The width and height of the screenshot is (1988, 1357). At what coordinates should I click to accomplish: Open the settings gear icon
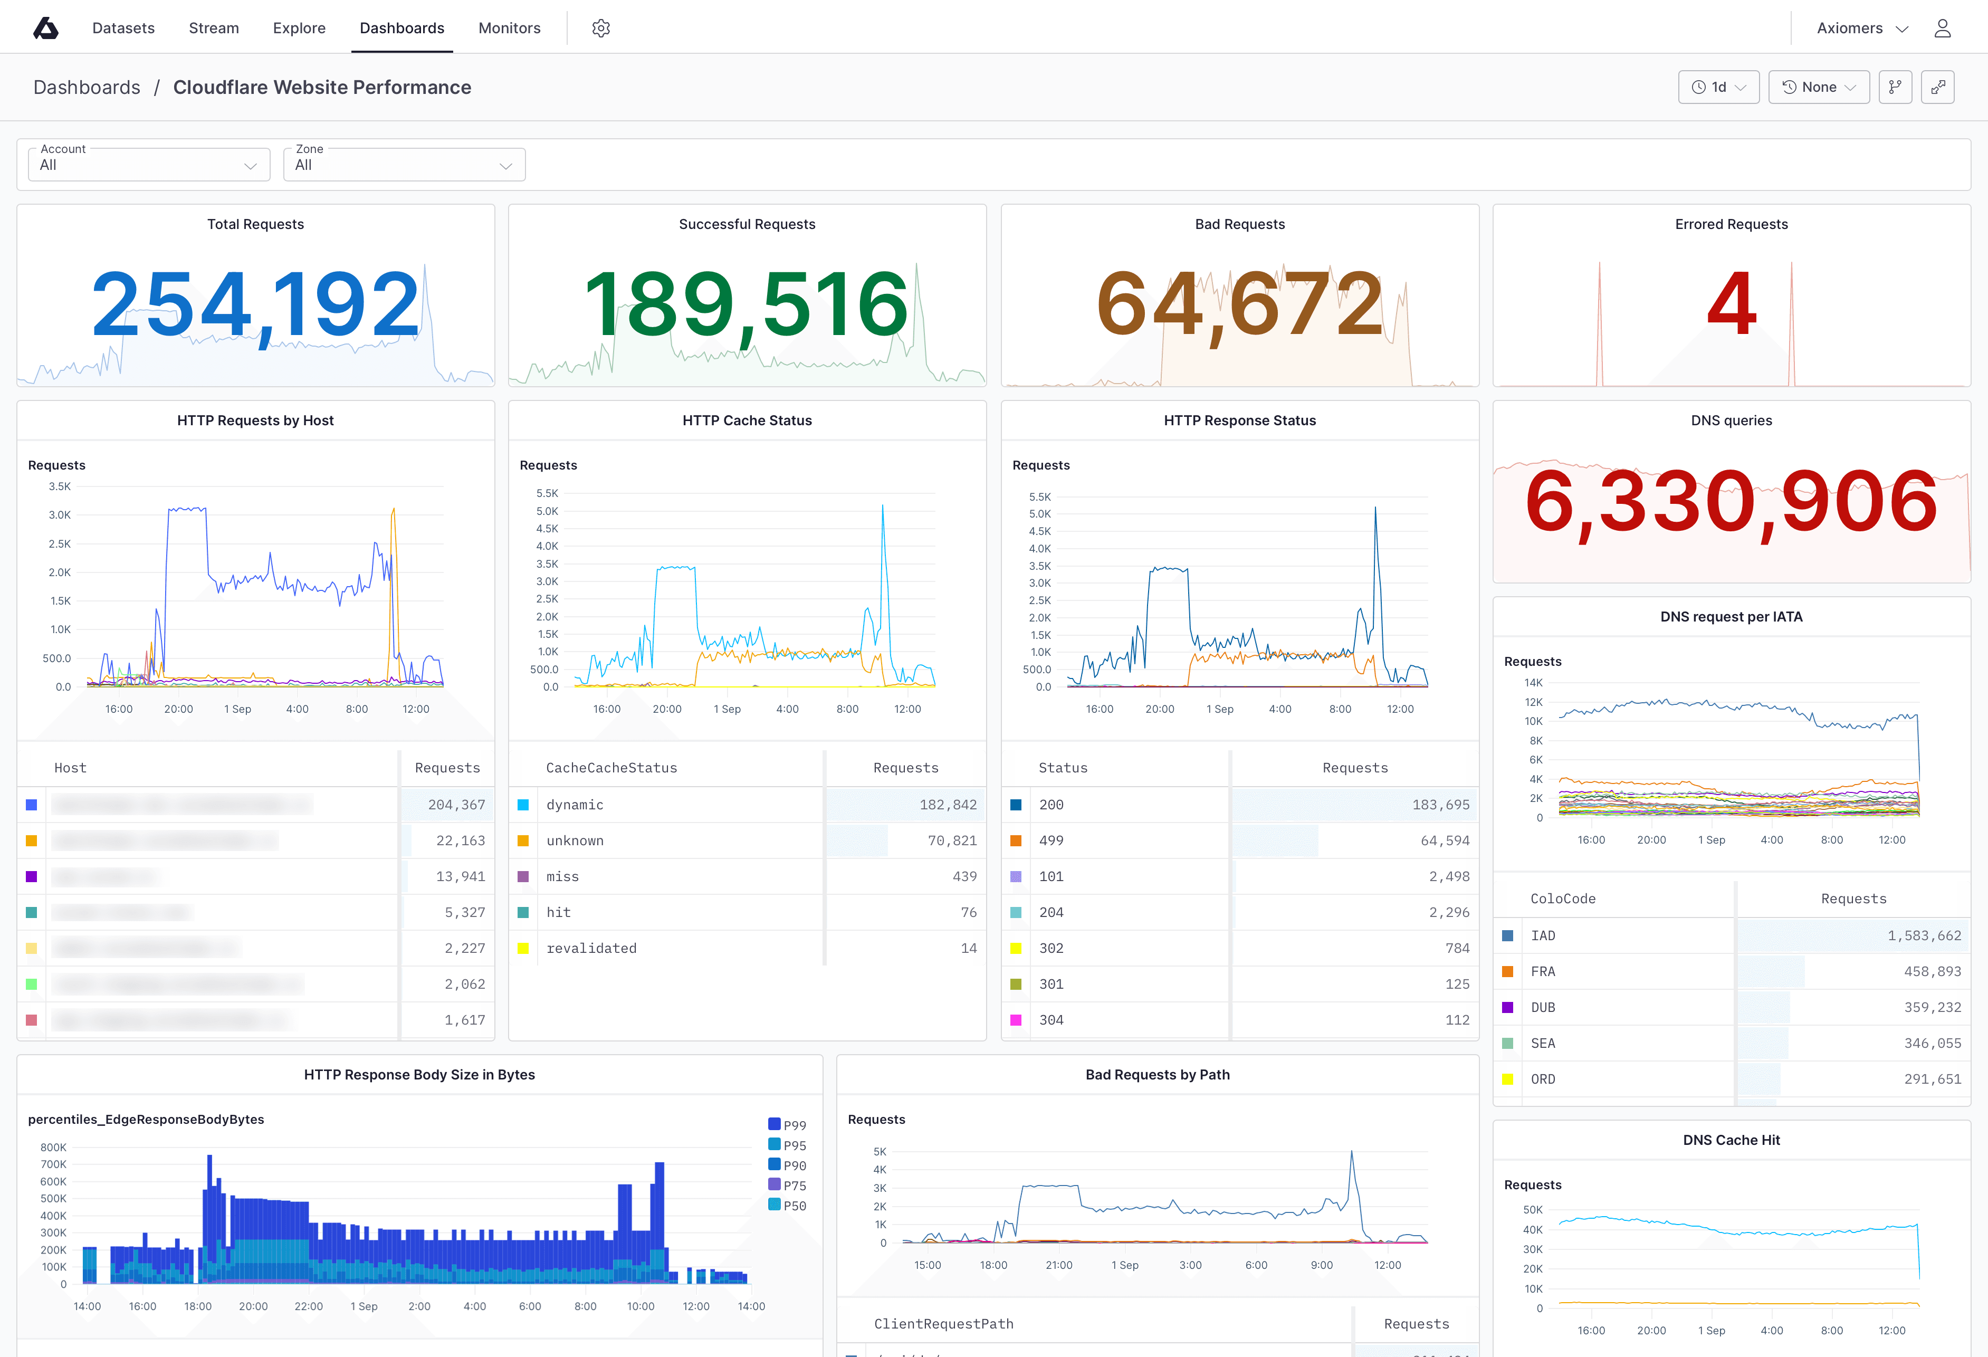[x=600, y=28]
